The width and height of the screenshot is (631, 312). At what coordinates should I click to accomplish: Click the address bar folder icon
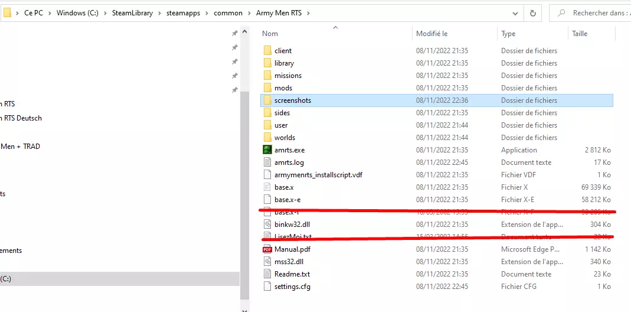7,13
